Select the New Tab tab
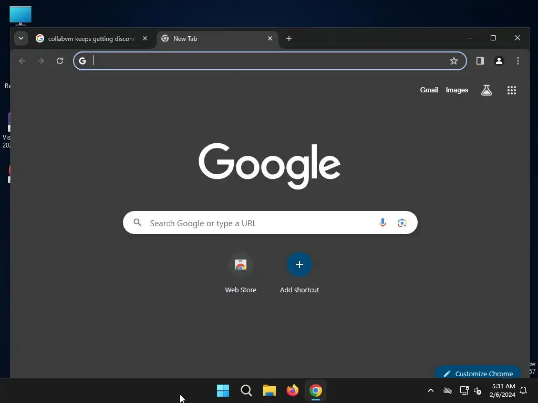This screenshot has height=403, width=538. tap(217, 39)
